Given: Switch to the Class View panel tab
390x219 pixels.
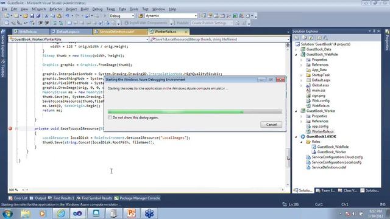Looking at the screenshot, I should click(347, 190).
